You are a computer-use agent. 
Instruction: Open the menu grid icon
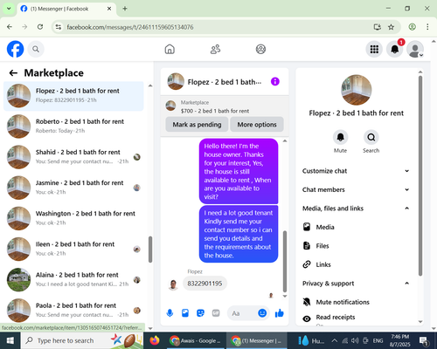[x=374, y=49]
